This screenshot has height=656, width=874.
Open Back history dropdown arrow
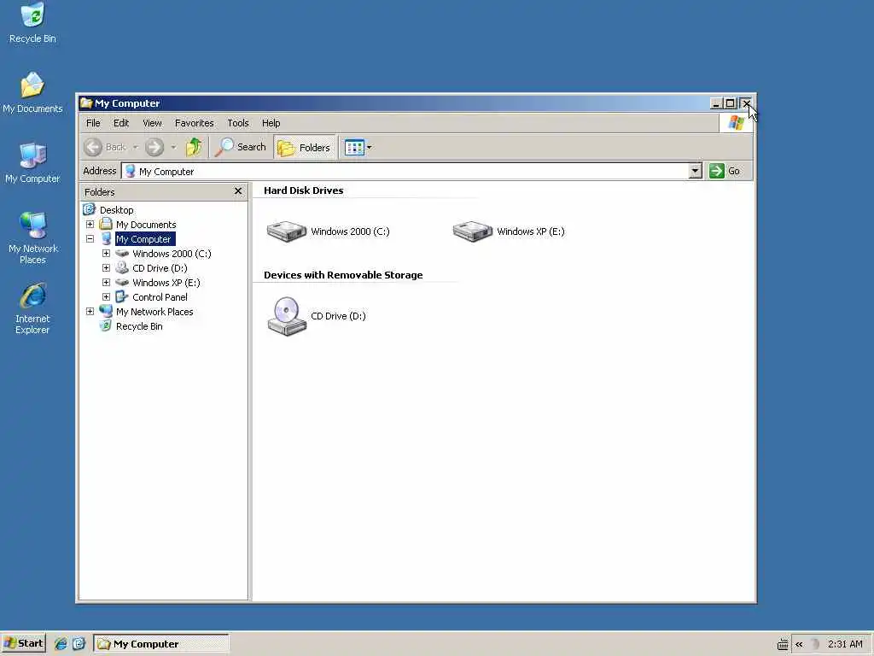tap(136, 147)
